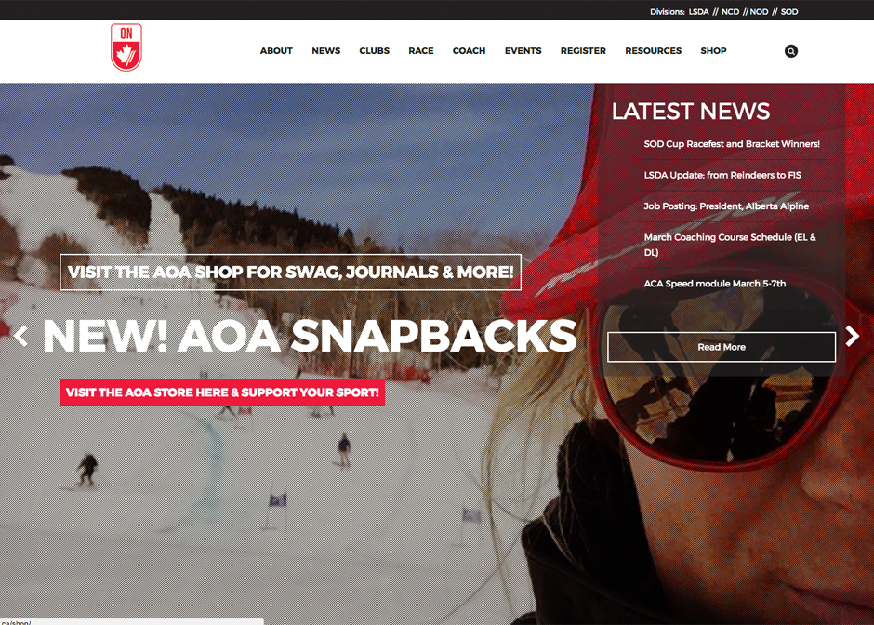The height and width of the screenshot is (625, 874).
Task: Click red Visit the AOA Store button
Action: click(222, 392)
